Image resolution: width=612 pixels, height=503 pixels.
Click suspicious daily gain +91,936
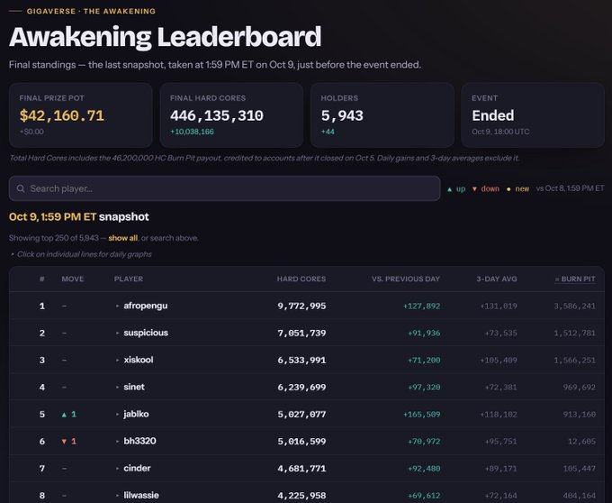pos(424,333)
